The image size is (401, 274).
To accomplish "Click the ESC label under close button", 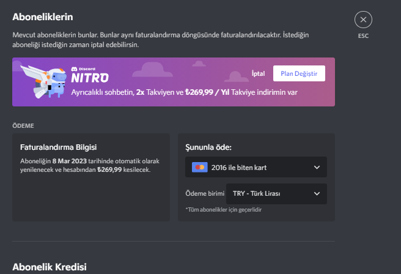I will coord(363,36).
